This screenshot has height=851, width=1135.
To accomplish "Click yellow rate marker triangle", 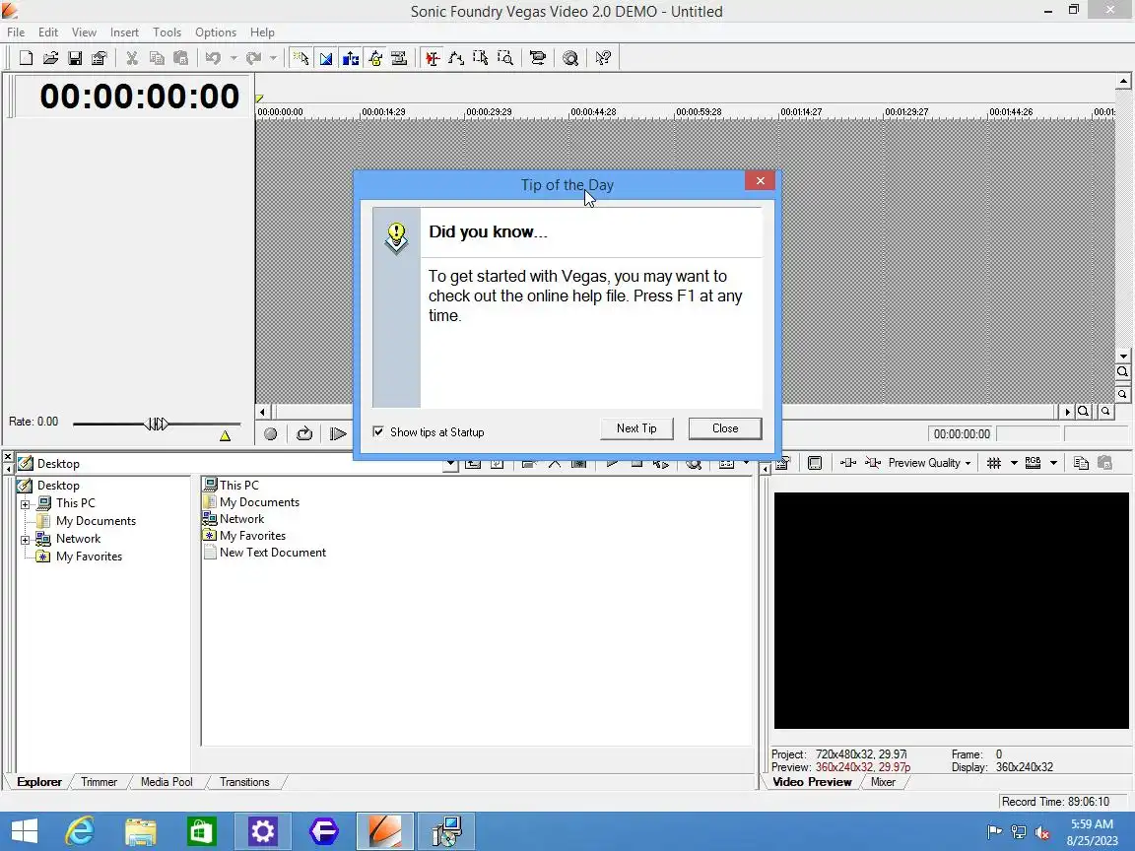I will (x=225, y=435).
